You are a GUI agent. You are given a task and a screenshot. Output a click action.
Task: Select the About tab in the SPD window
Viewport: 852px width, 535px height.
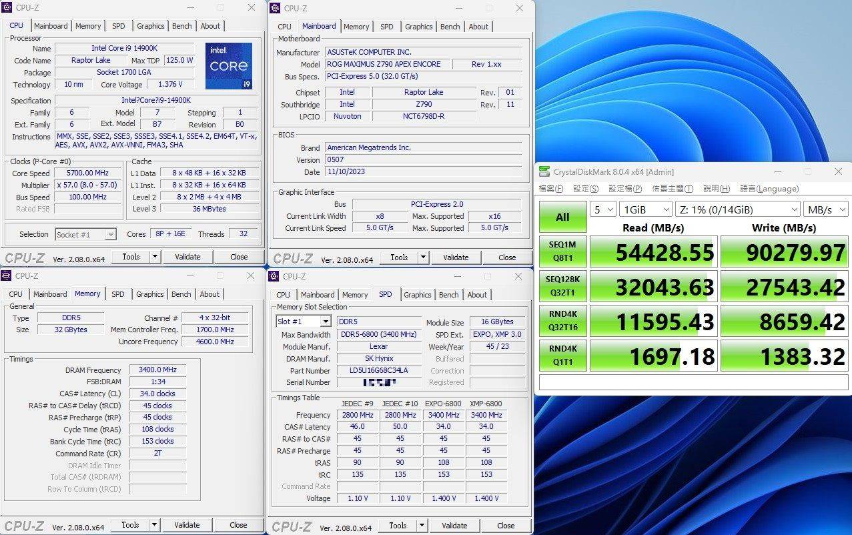pyautogui.click(x=477, y=295)
